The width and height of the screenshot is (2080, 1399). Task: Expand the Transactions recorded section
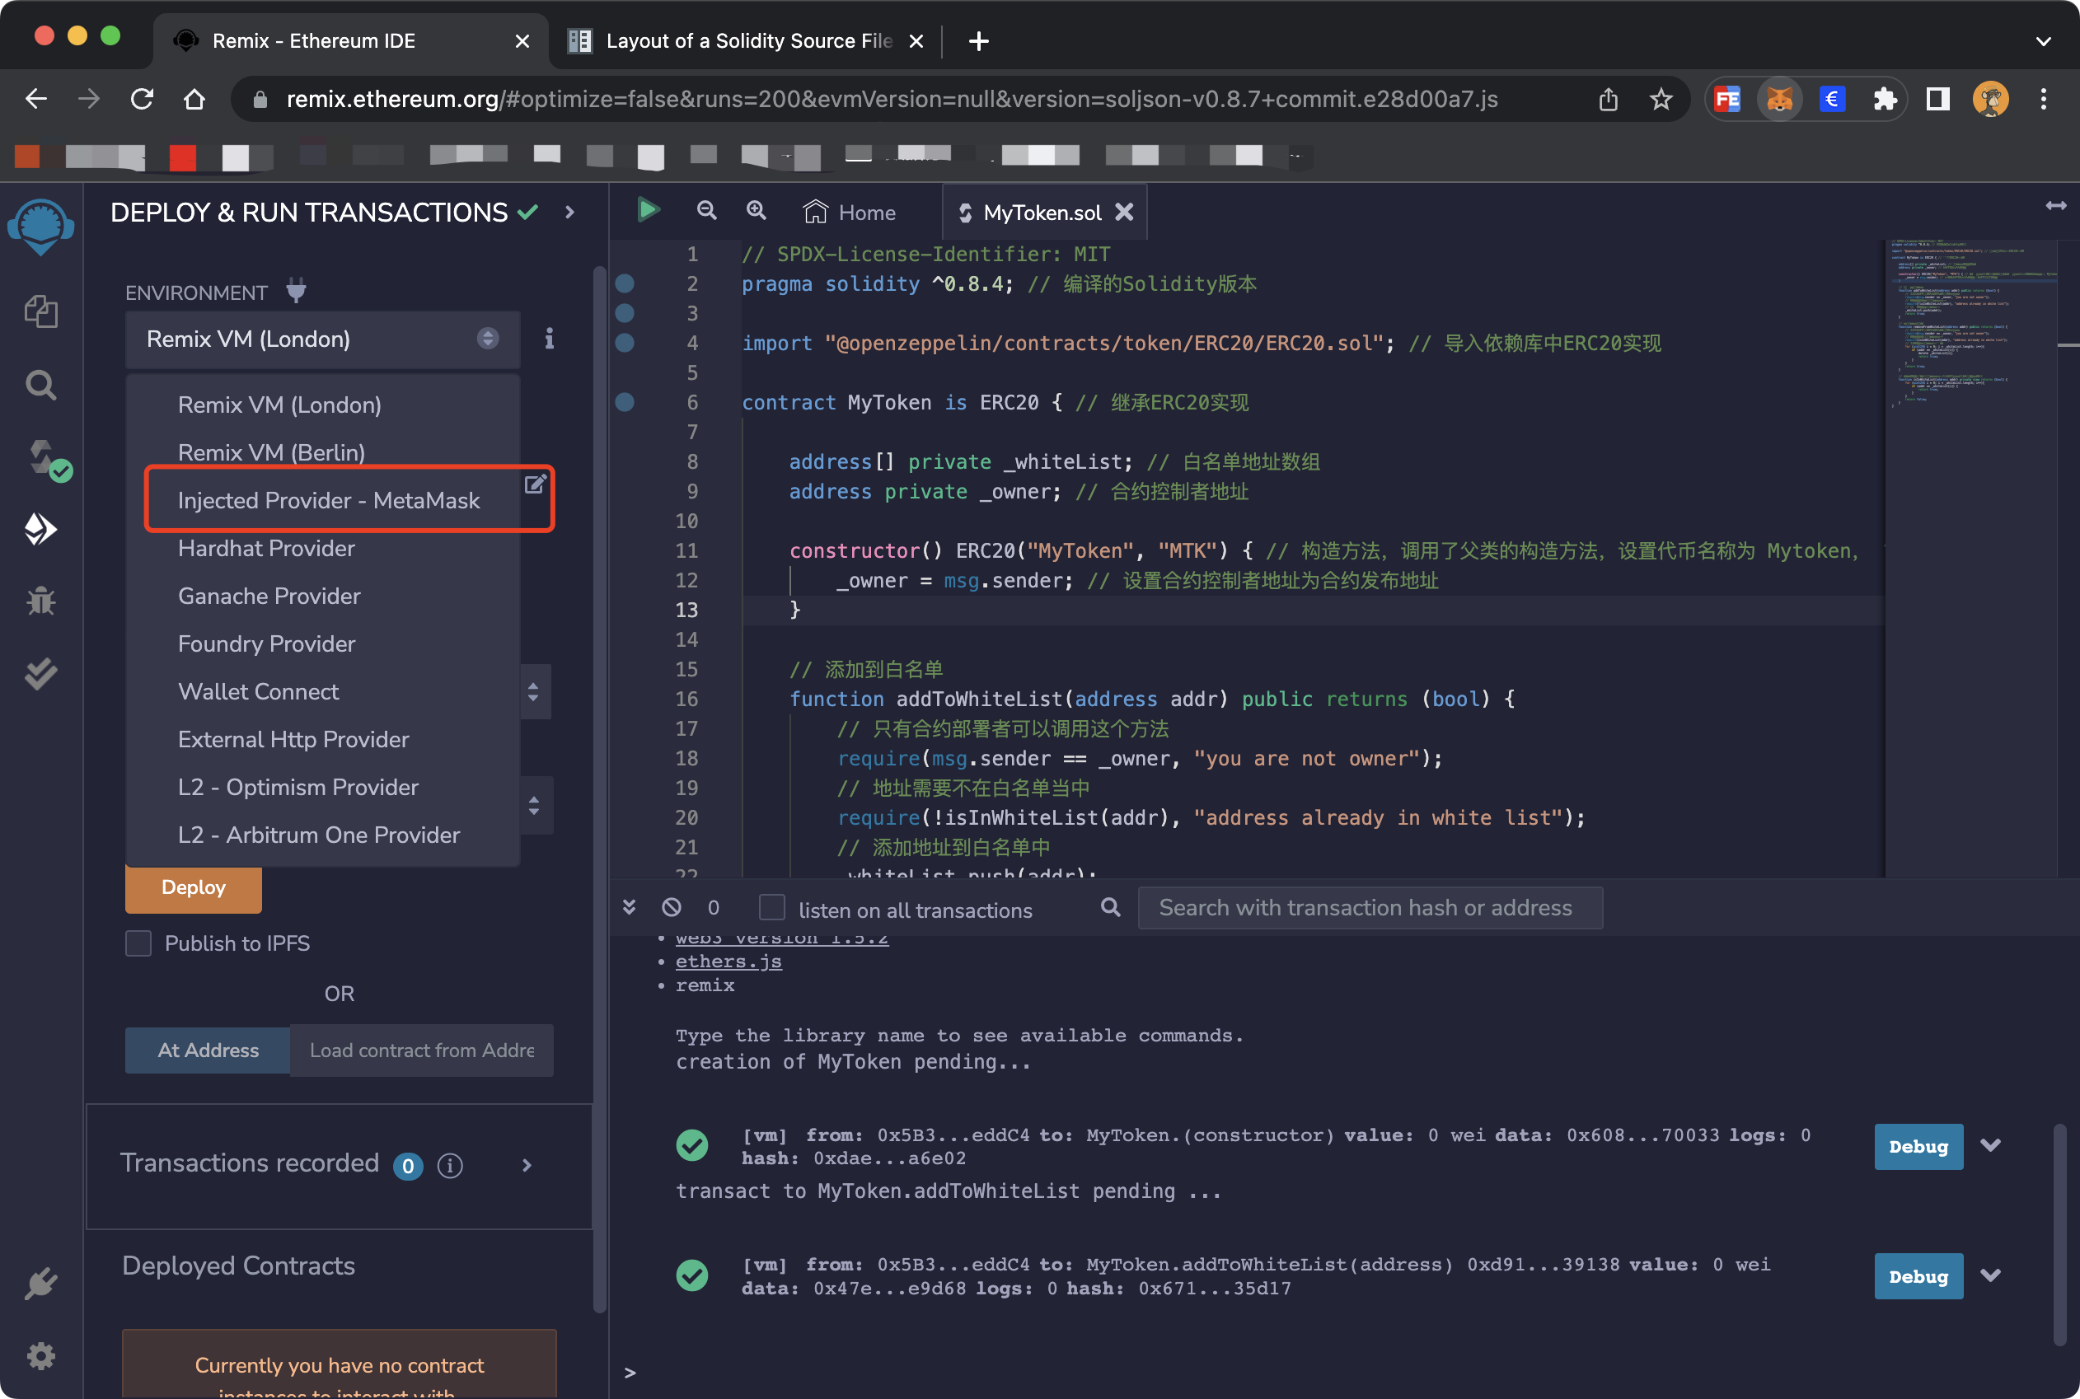pyautogui.click(x=527, y=1165)
